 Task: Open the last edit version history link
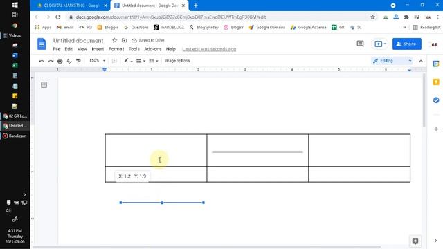[x=209, y=49]
